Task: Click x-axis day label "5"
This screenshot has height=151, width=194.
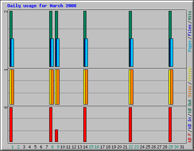Action: pos(35,147)
